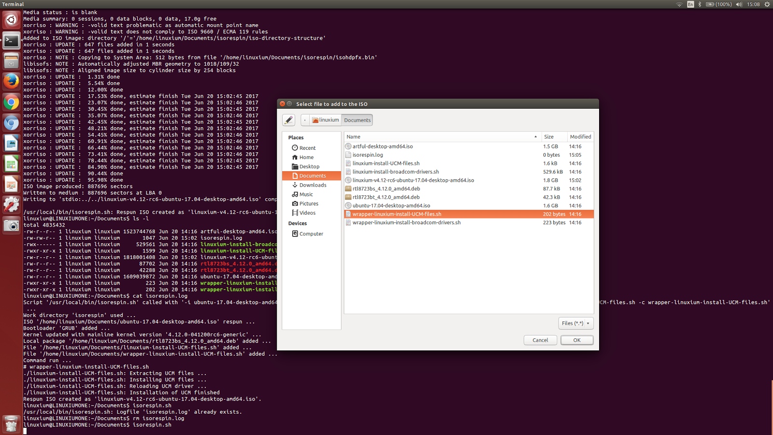Image resolution: width=773 pixels, height=435 pixels.
Task: Go to the linuxium home breadcrumb
Action: click(325, 120)
